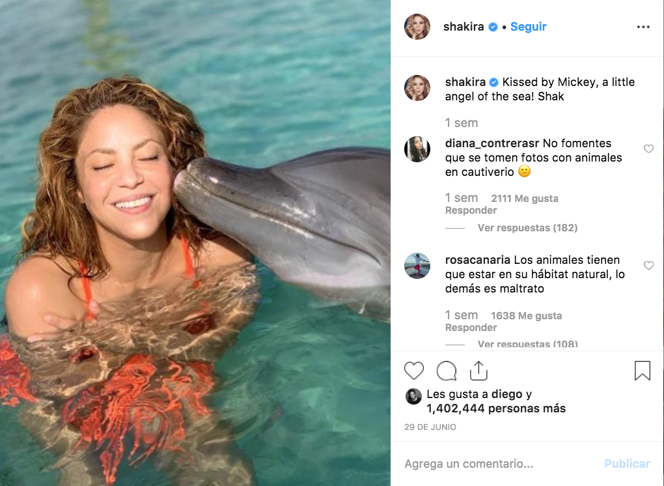
Task: Reply to diana_contrerasr's comment via Responder
Action: click(x=471, y=210)
